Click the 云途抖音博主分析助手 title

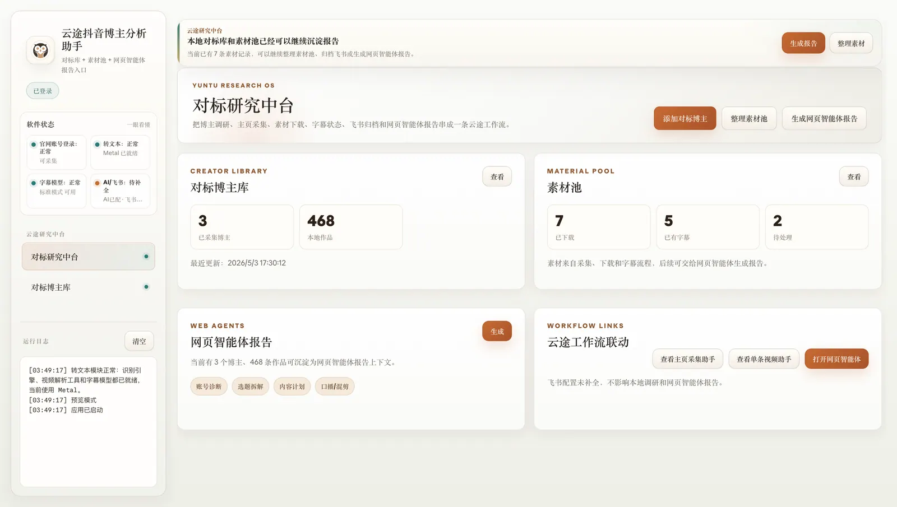104,40
